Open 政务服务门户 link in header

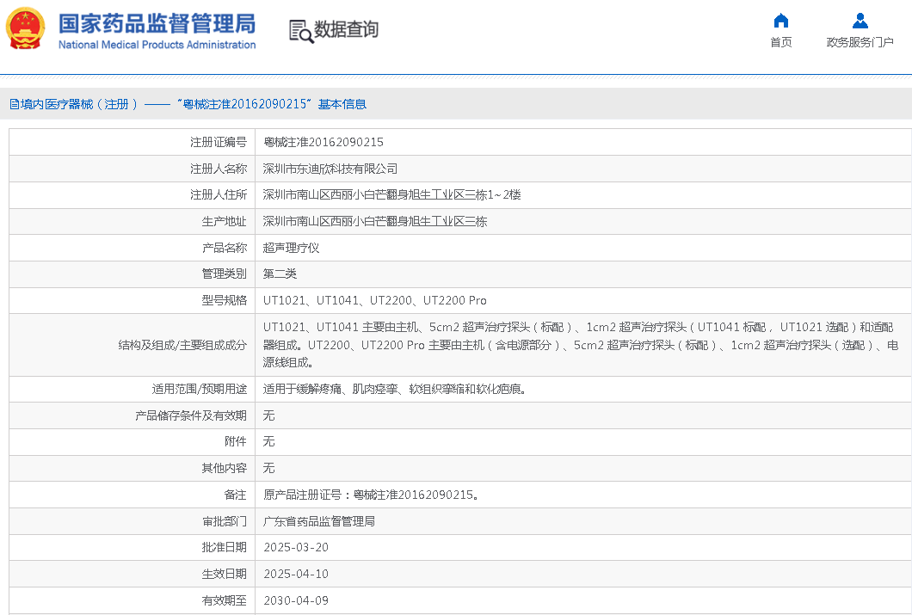point(860,42)
